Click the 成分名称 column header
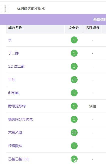This screenshot has height=164, width=106. tap(15, 28)
